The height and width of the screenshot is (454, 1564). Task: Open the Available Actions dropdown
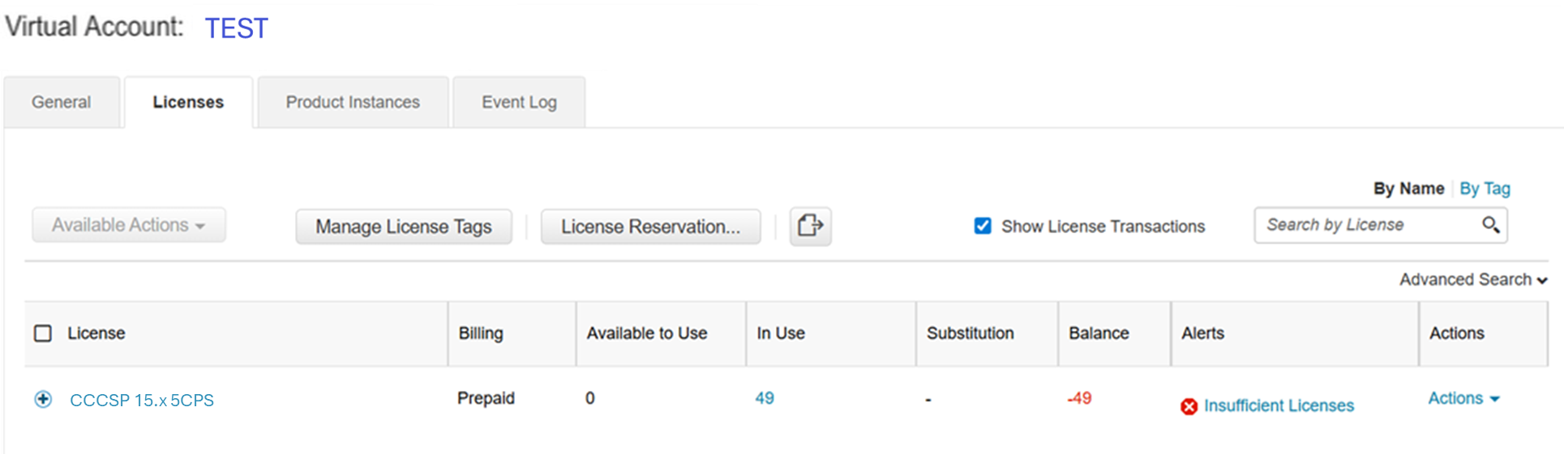(128, 225)
